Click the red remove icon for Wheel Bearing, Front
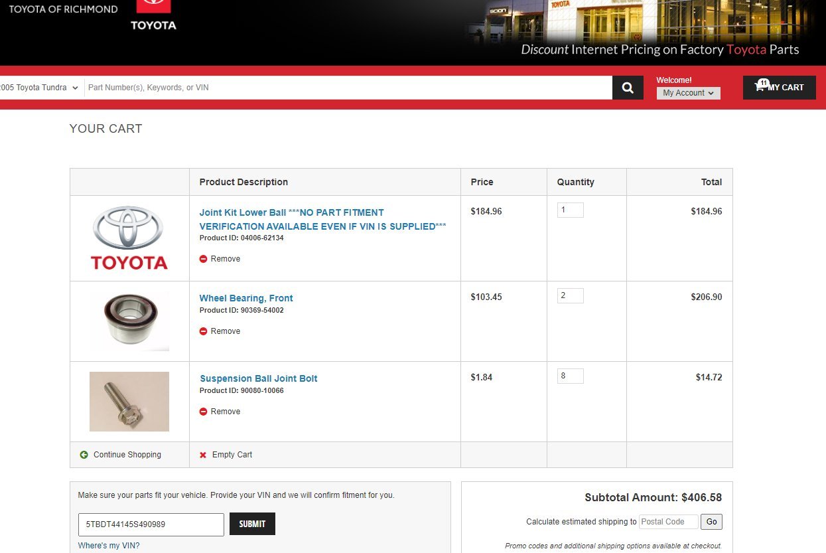Image resolution: width=826 pixels, height=553 pixels. (x=204, y=331)
